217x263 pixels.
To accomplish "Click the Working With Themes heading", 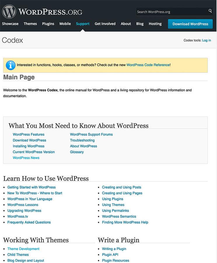I will (36, 240).
